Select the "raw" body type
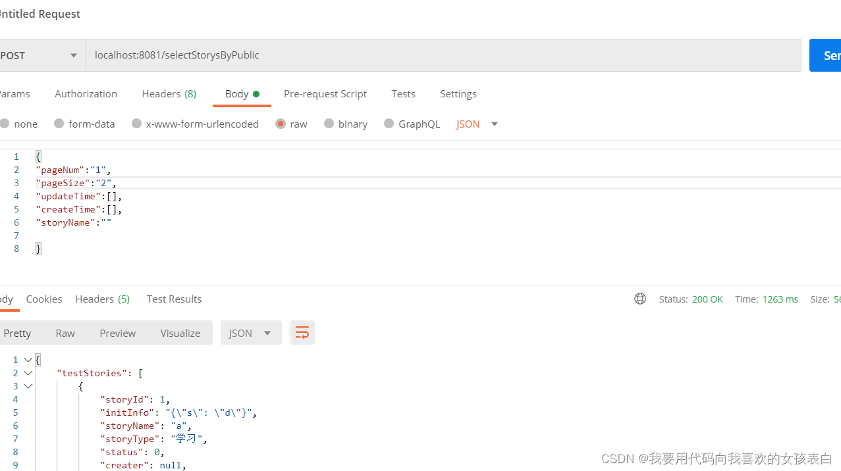 click(291, 123)
